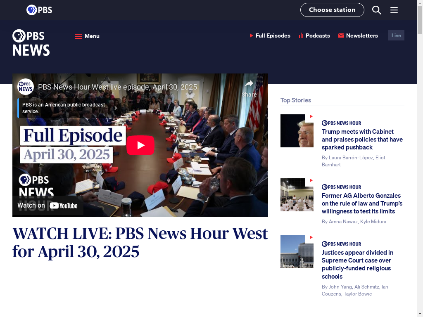Click author Amna Nawaz
The width and height of the screenshot is (423, 317).
tap(343, 222)
